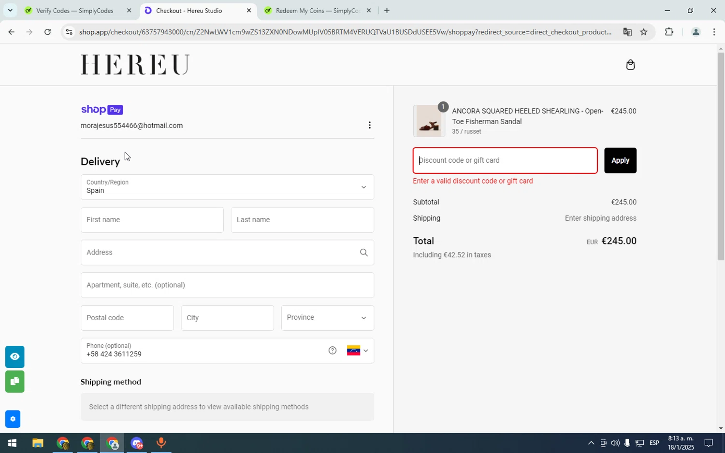Click the Shop Pay logo

102,110
